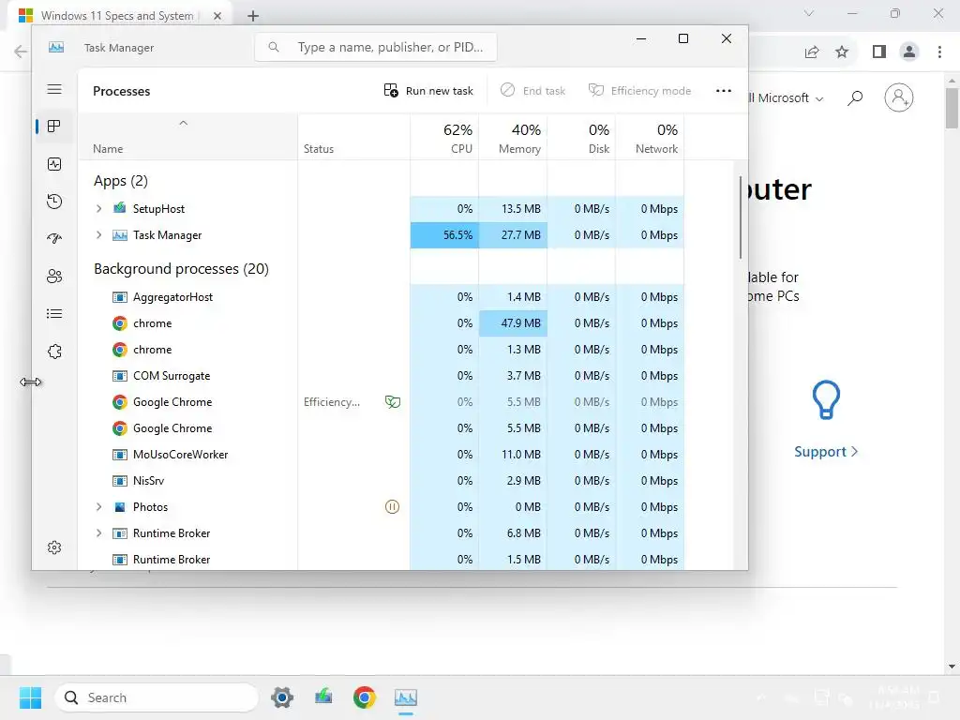960x720 pixels.
Task: Open the Support link in Chrome
Action: click(826, 452)
